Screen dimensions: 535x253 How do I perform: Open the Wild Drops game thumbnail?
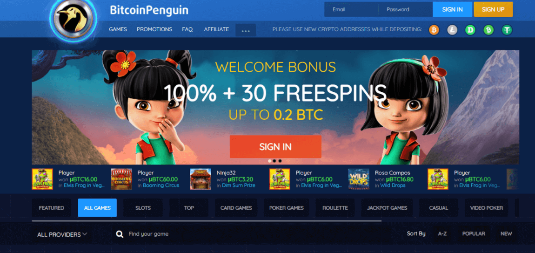[359, 179]
